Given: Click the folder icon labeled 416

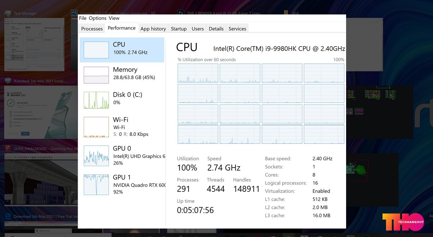Looking at the screenshot, I should [286, 12].
